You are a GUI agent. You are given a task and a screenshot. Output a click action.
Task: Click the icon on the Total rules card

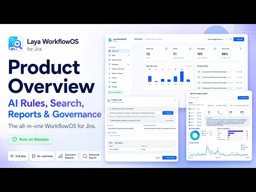pyautogui.click(x=166, y=49)
